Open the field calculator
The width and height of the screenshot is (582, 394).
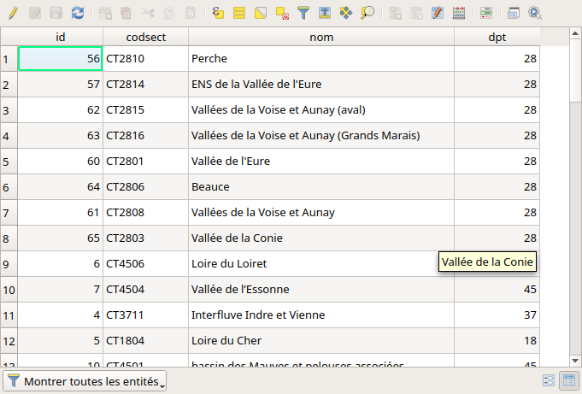point(459,13)
